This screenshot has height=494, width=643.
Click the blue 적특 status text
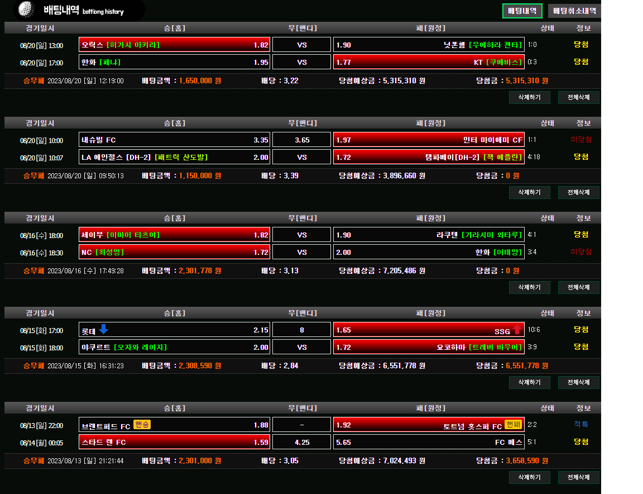pyautogui.click(x=581, y=425)
